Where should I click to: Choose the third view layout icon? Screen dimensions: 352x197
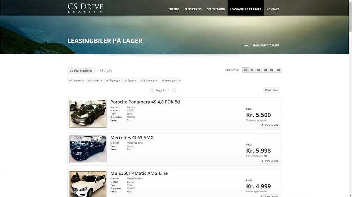pyautogui.click(x=258, y=70)
